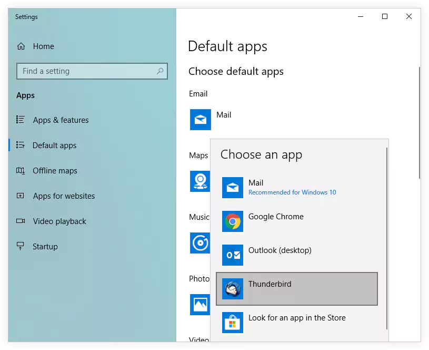The height and width of the screenshot is (350, 429).
Task: Select the Startup sidebar icon
Action: 20,246
